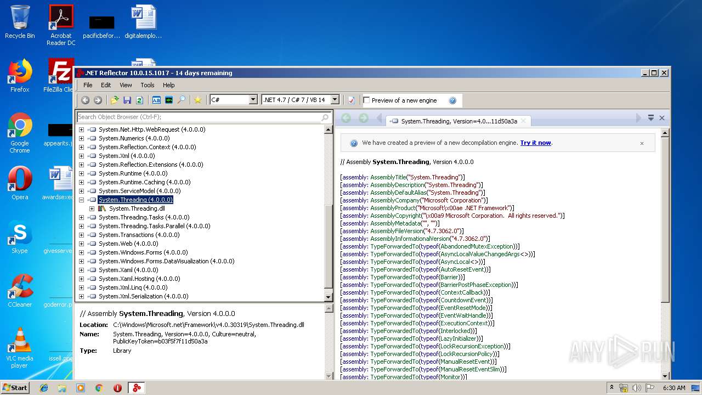Show hidden tray icons arrow
The width and height of the screenshot is (702, 395).
(612, 388)
